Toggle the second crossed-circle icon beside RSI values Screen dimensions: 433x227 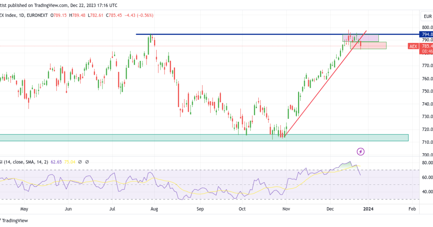88,162
